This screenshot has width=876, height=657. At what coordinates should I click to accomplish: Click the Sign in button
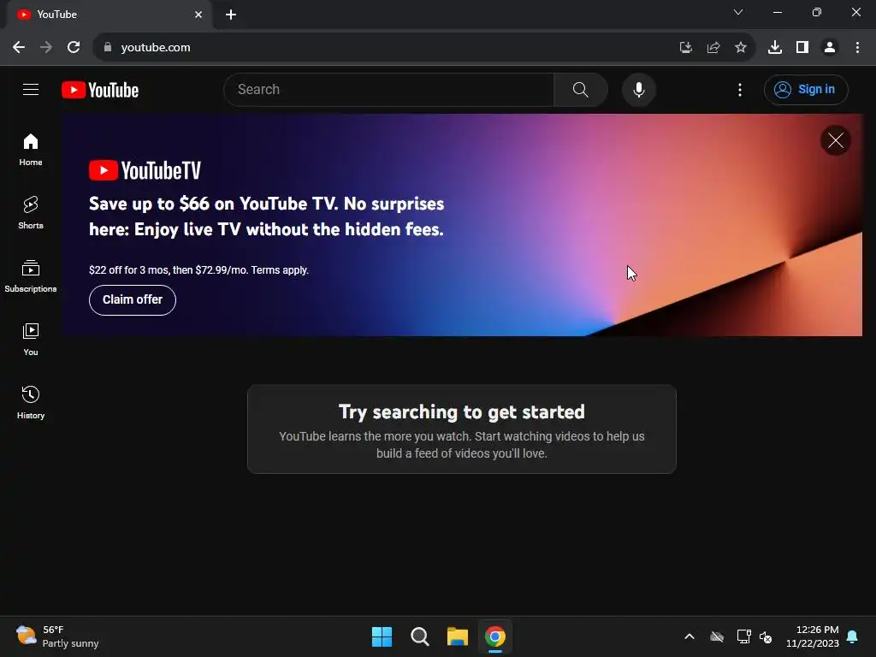pyautogui.click(x=806, y=89)
